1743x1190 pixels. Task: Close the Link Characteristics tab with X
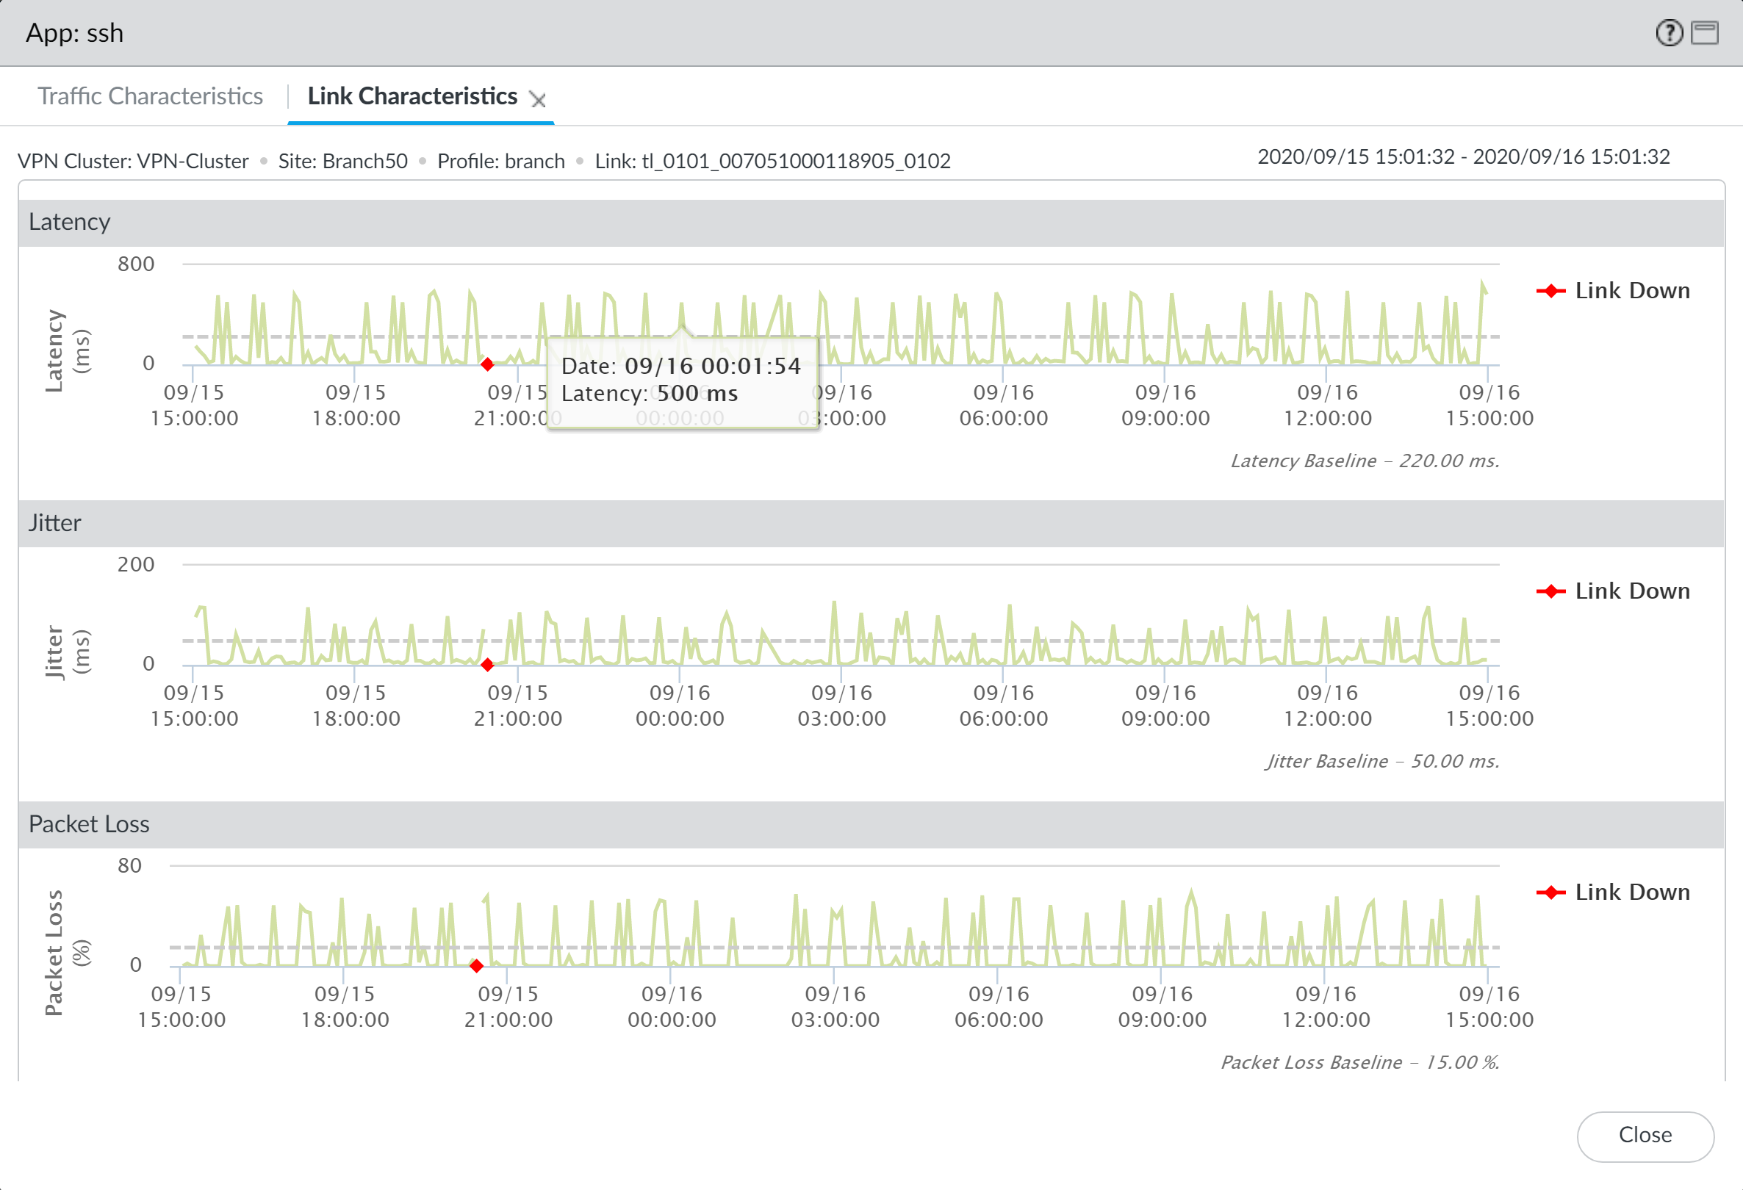tap(538, 100)
